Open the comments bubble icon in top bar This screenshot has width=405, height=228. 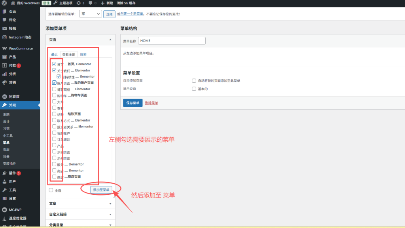(91, 3)
